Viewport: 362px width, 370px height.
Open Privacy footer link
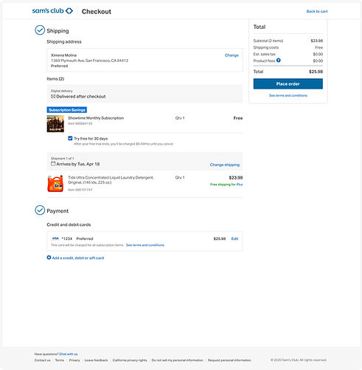[x=74, y=360]
